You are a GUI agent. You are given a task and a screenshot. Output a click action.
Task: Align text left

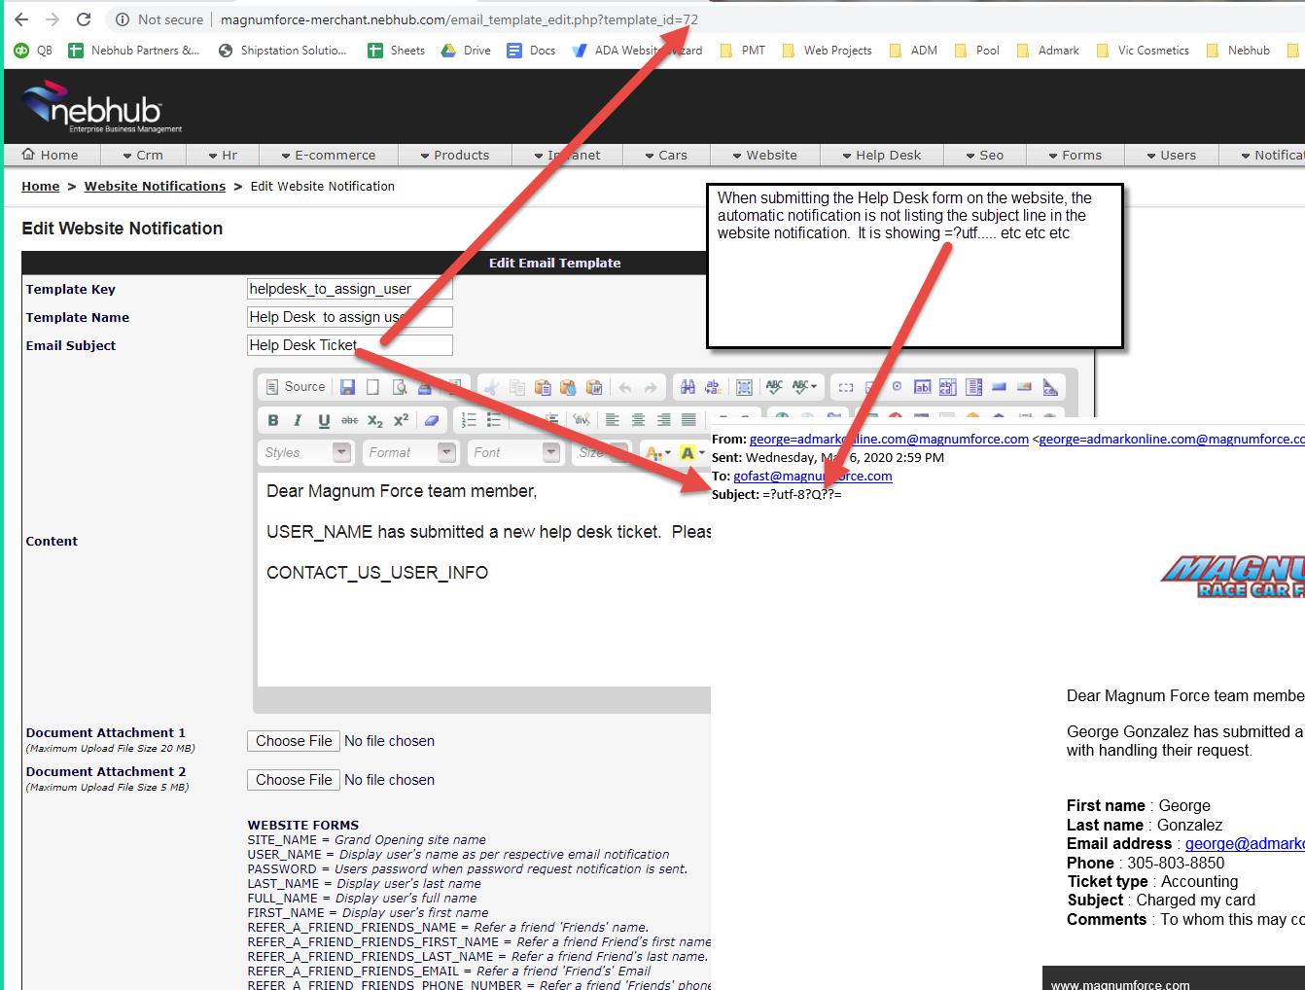(612, 420)
